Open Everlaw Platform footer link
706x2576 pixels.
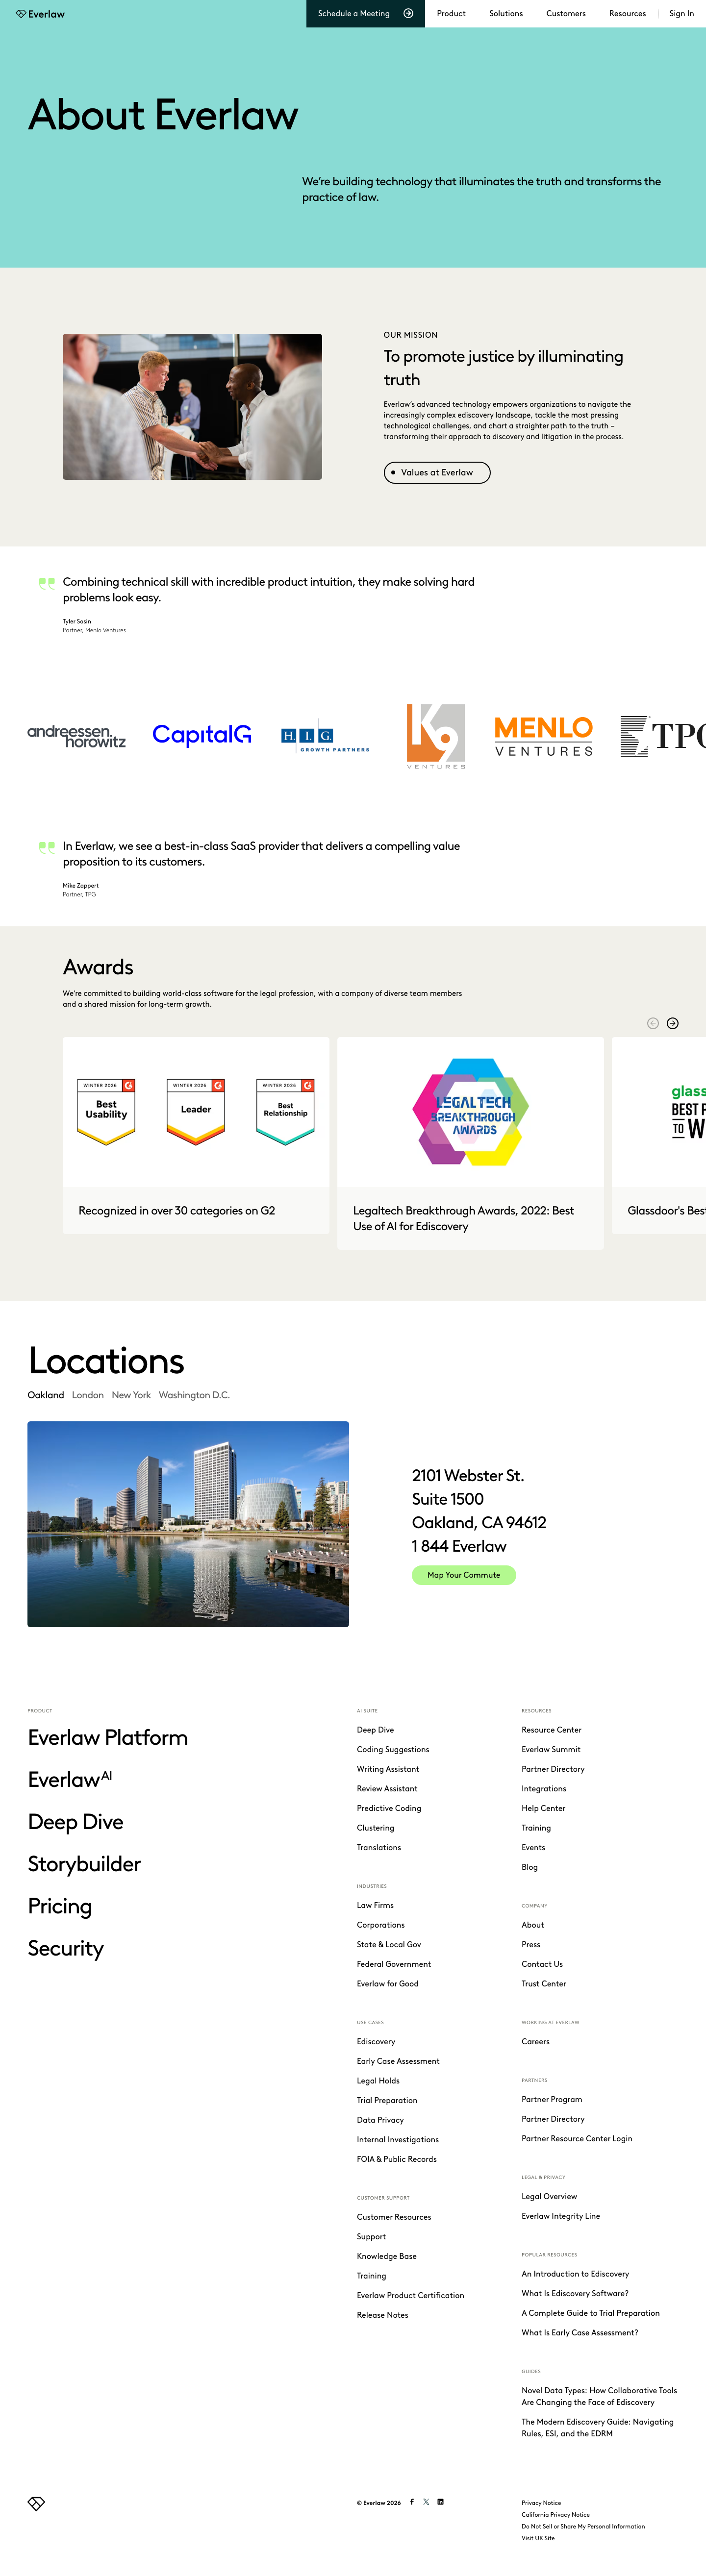(108, 1738)
